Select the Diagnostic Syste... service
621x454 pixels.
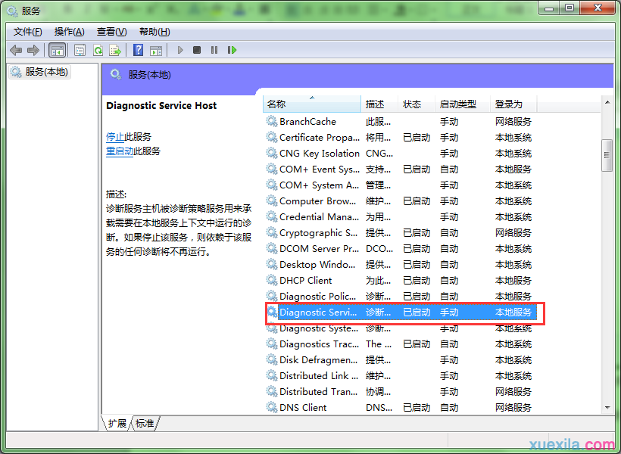coord(401,328)
